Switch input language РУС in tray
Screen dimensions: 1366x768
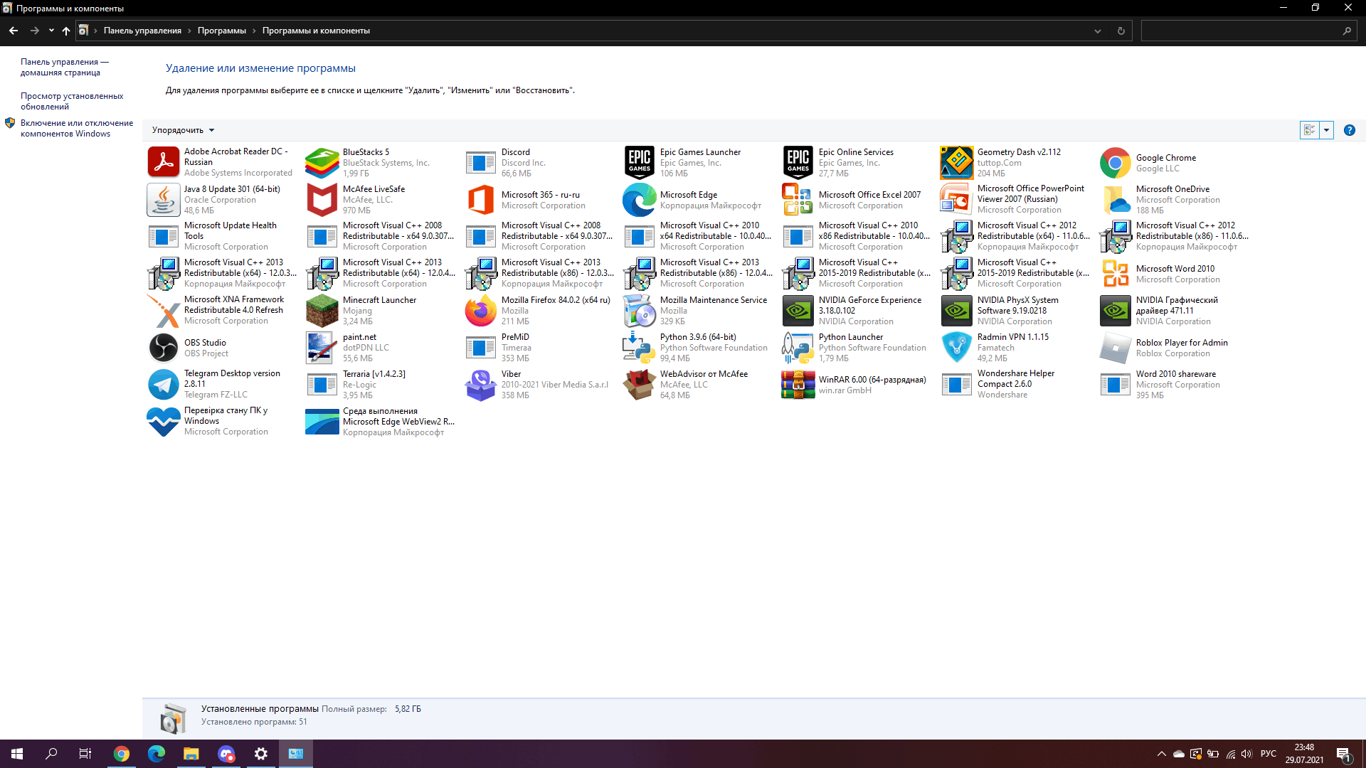click(1269, 754)
